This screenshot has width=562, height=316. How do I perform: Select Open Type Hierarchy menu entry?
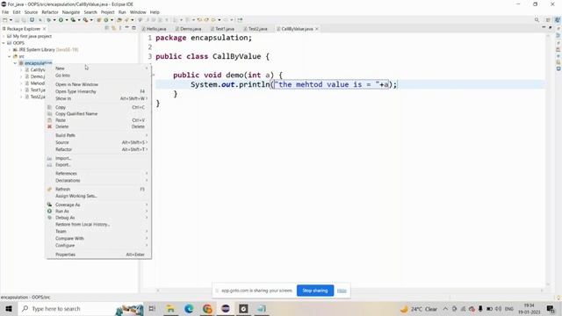click(76, 91)
